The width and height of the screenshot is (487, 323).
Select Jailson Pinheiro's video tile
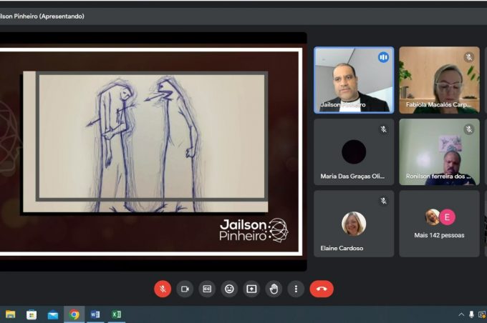tap(354, 80)
